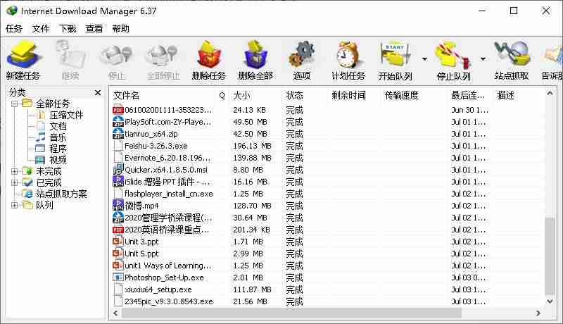Click PDF icon of 2020英语桥梁课重点 file

tap(118, 230)
